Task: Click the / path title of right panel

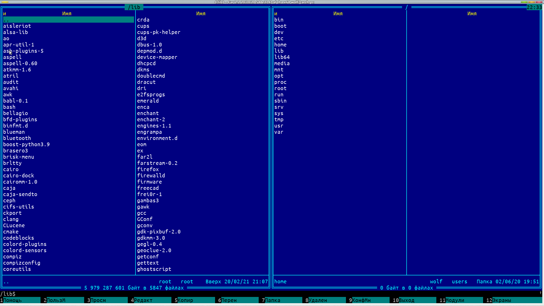Action: point(407,7)
